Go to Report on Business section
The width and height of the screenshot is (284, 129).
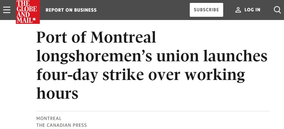[71, 10]
